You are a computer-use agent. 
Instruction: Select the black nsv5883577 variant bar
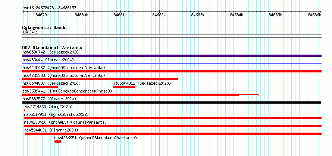tap(172, 103)
